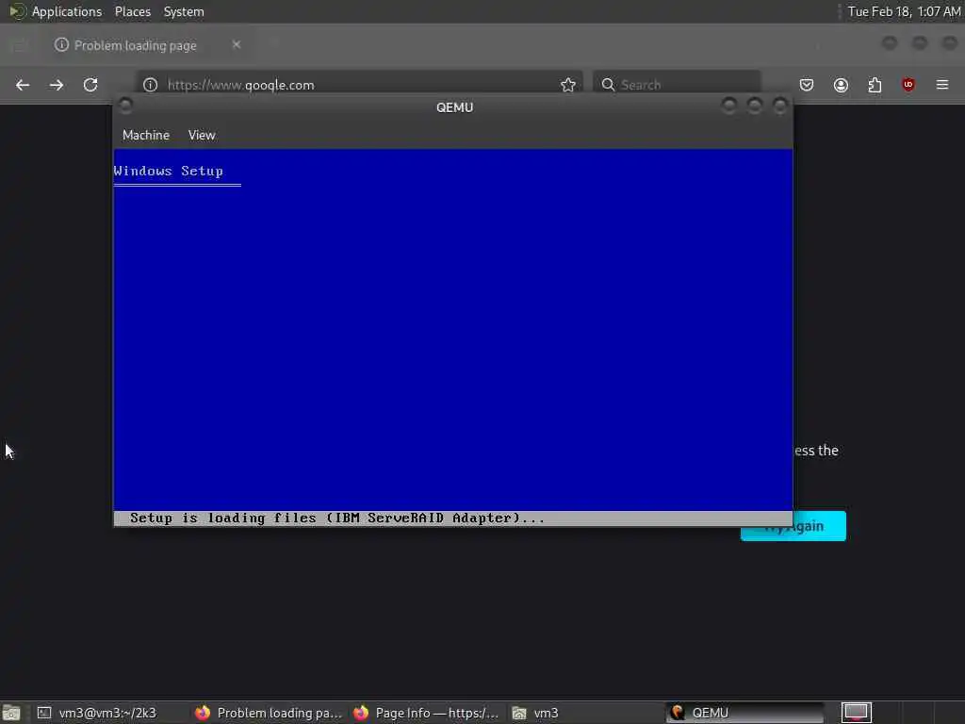The height and width of the screenshot is (724, 965).
Task: Bookmark this page with the star icon
Action: point(568,85)
